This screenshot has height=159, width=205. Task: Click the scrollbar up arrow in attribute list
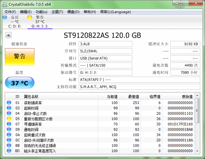click(197, 95)
